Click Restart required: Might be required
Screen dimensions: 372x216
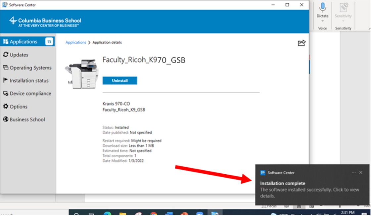tap(132, 141)
